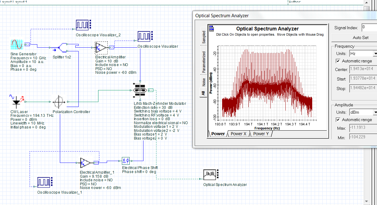The image size is (377, 205).
Task: Select the Electrical Phase Shift icon
Action: coord(126,160)
